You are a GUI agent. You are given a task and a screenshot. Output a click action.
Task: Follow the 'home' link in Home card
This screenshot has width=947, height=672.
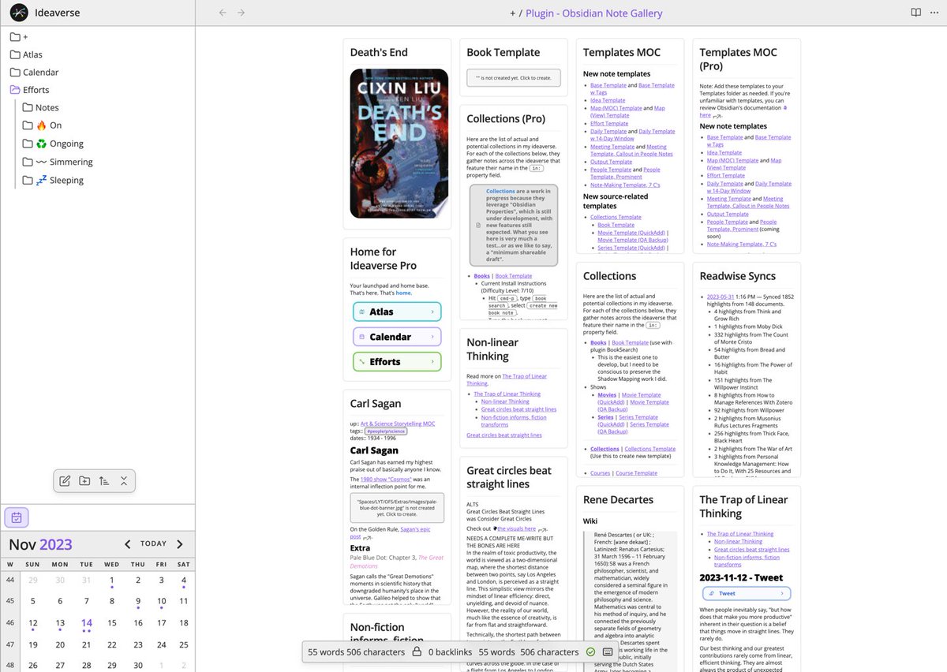click(403, 293)
